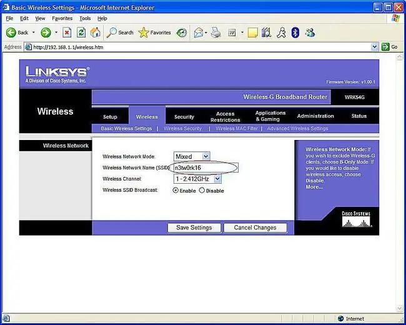Open the History clock icon

182,32
